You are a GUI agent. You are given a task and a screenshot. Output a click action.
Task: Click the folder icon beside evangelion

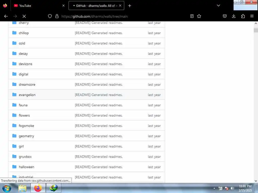pos(14,94)
